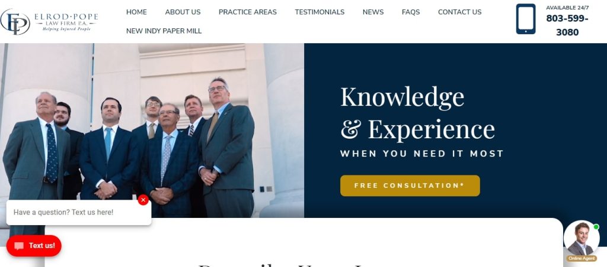Open the About Us menu
The width and height of the screenshot is (607, 267).
tap(183, 12)
